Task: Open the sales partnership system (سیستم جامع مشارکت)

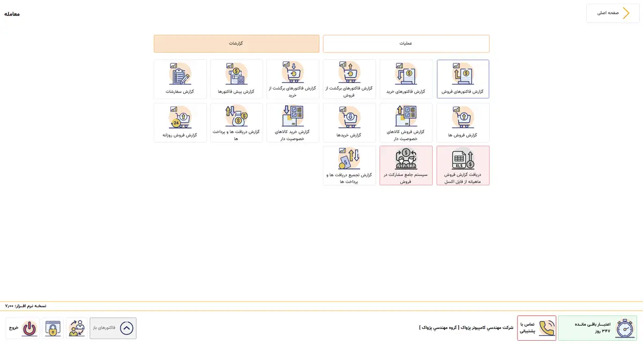Action: [406, 166]
